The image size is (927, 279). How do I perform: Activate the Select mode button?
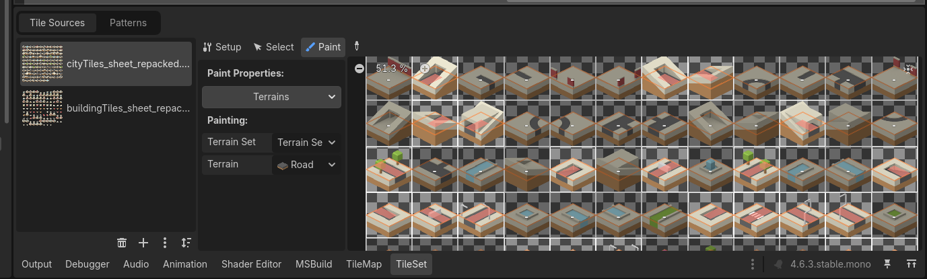[x=273, y=47]
